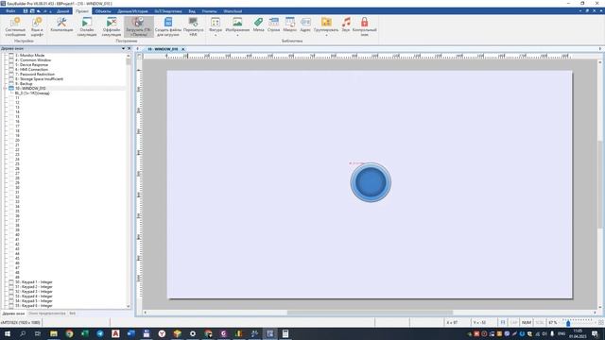Select the Project ribbon tab
Image resolution: width=605 pixels, height=340 pixels.
coord(82,11)
